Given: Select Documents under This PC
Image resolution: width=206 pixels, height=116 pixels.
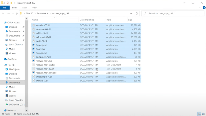Looking at the screenshot, I should click(14, 78).
